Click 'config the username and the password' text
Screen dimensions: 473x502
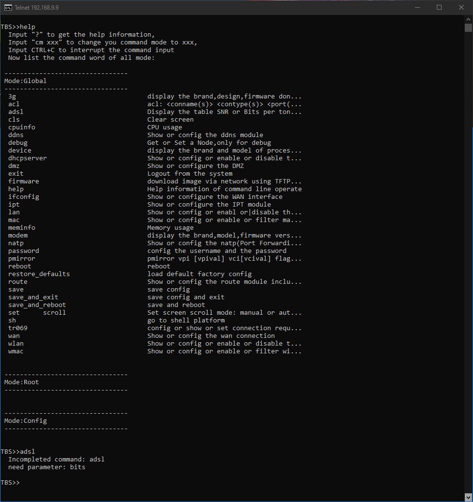(217, 251)
